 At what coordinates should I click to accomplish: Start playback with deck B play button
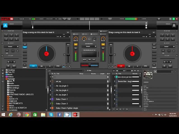(x=137, y=66)
